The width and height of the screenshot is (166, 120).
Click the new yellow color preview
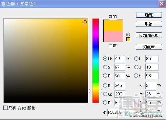(x=113, y=26)
